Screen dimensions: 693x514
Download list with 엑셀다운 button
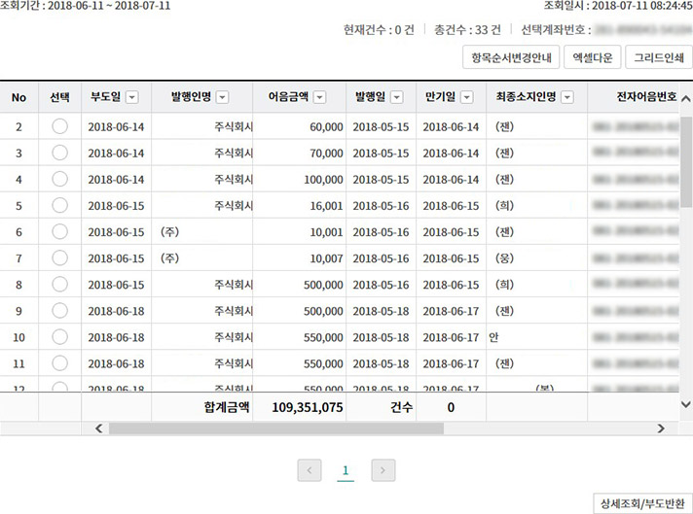593,58
